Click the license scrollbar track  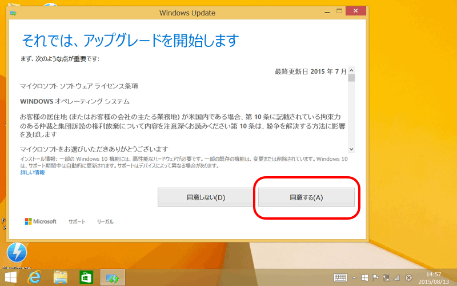coord(352,114)
